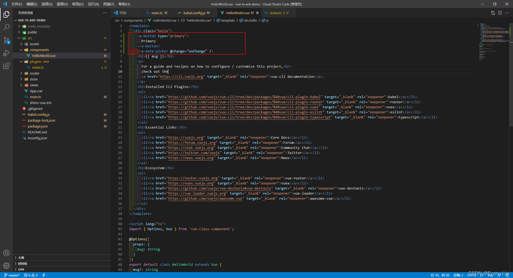
Task: Open the 运行(R) menu
Action: [x=93, y=4]
